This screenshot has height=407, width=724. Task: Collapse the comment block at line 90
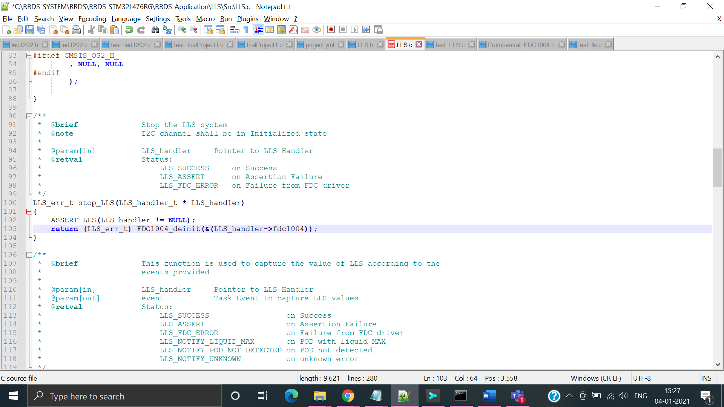point(29,116)
